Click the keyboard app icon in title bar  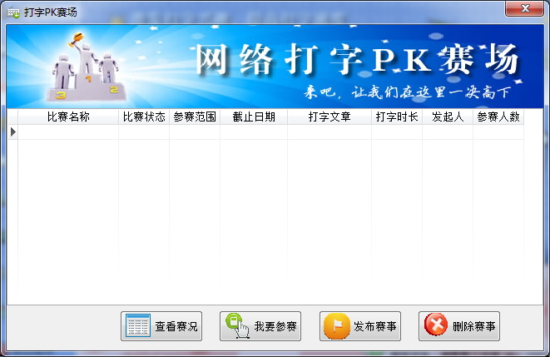pyautogui.click(x=13, y=12)
